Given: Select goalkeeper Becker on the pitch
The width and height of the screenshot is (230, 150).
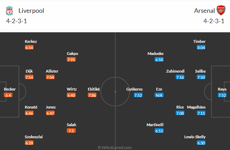Looking at the screenshot, I should click(x=10, y=89).
